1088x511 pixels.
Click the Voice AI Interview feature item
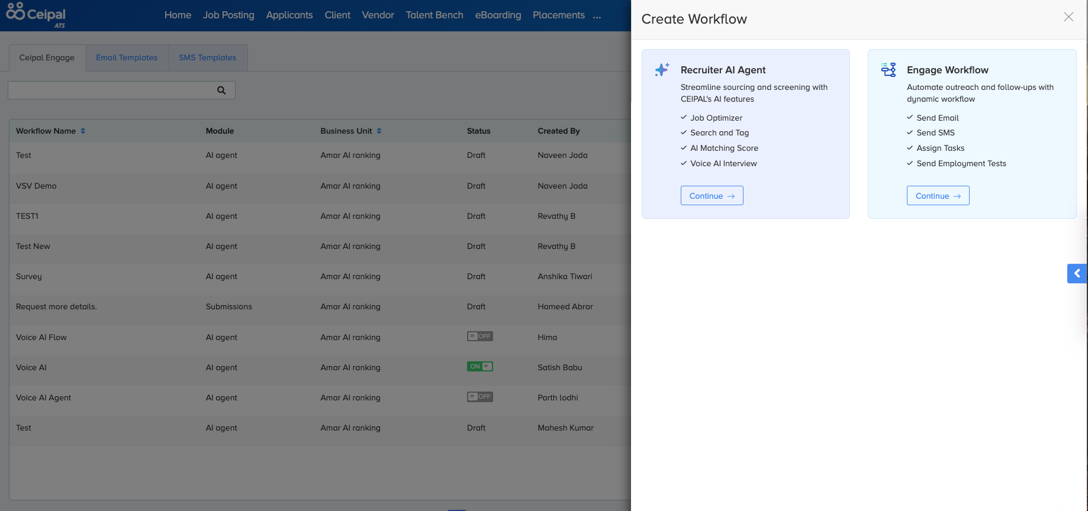[723, 163]
